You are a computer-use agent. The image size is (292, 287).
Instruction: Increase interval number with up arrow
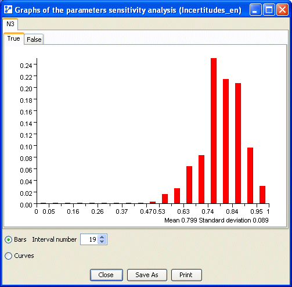click(x=102, y=237)
